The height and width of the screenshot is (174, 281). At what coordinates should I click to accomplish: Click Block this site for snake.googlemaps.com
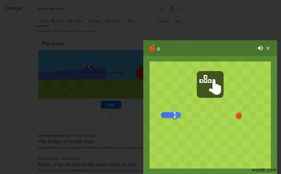[85, 136]
